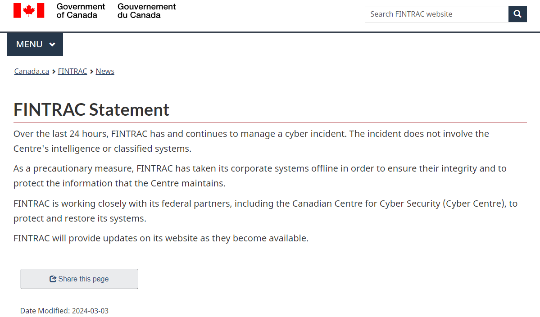Click the precautionary measure paragraph
540x317 pixels.
pyautogui.click(x=260, y=176)
